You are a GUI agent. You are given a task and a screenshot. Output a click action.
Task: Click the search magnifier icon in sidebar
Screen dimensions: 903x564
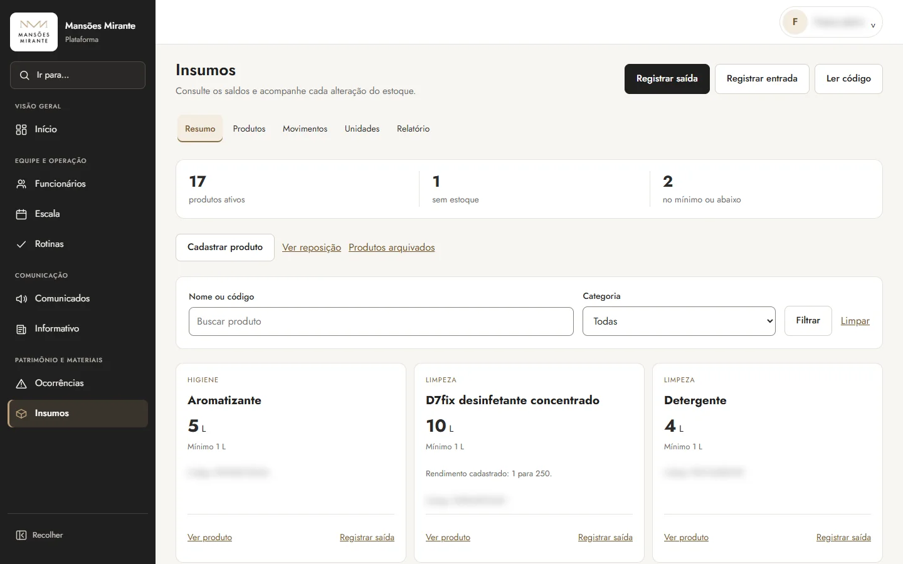(24, 75)
